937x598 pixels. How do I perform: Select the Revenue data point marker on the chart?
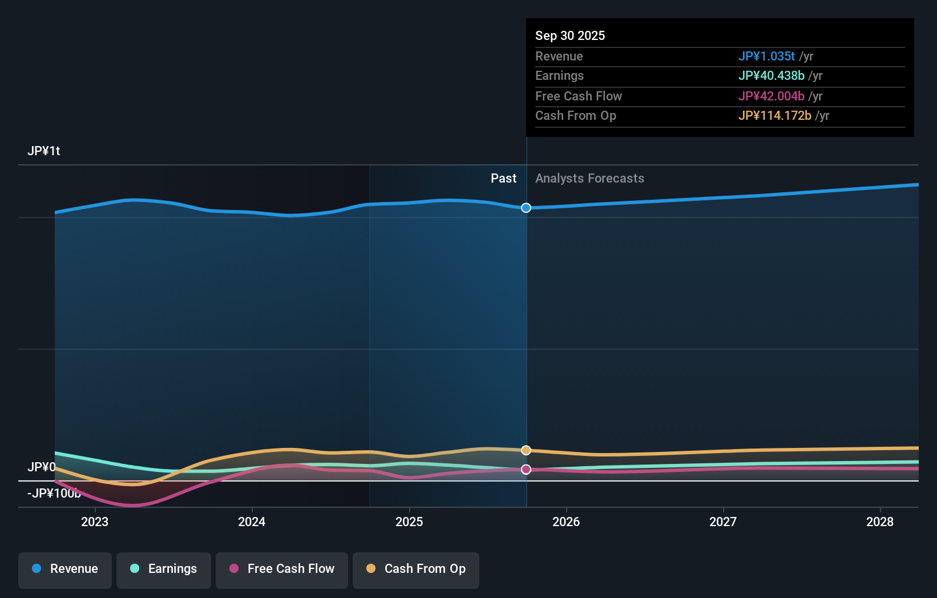point(526,208)
